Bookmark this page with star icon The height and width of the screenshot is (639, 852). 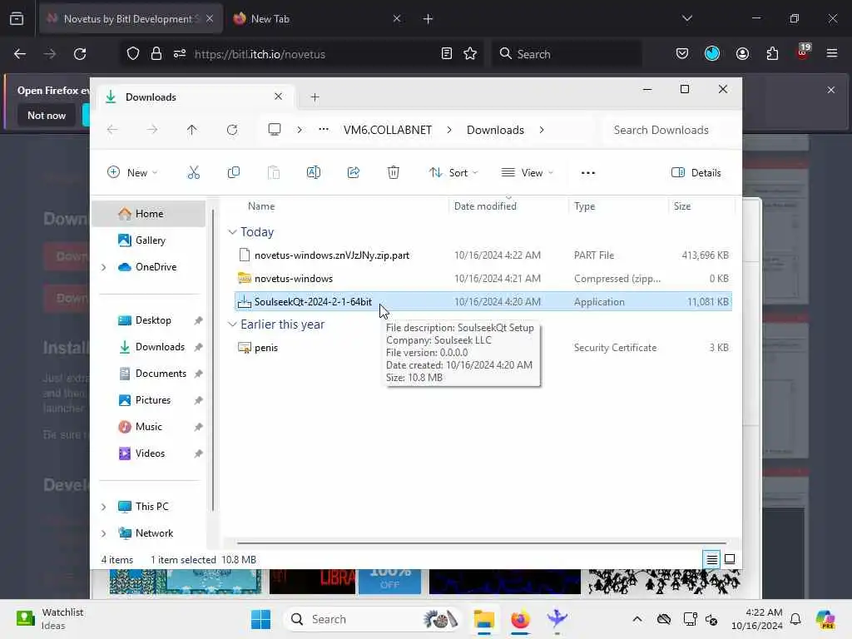pyautogui.click(x=470, y=54)
